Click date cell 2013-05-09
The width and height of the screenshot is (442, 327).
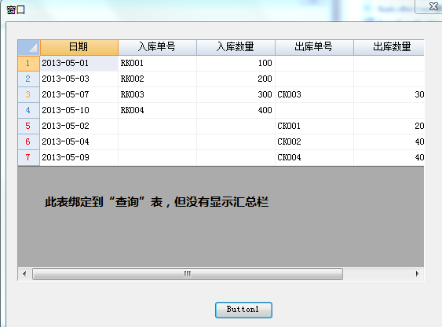(79, 158)
